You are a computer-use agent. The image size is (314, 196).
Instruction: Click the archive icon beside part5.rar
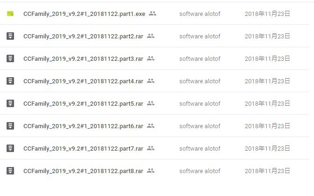click(10, 103)
